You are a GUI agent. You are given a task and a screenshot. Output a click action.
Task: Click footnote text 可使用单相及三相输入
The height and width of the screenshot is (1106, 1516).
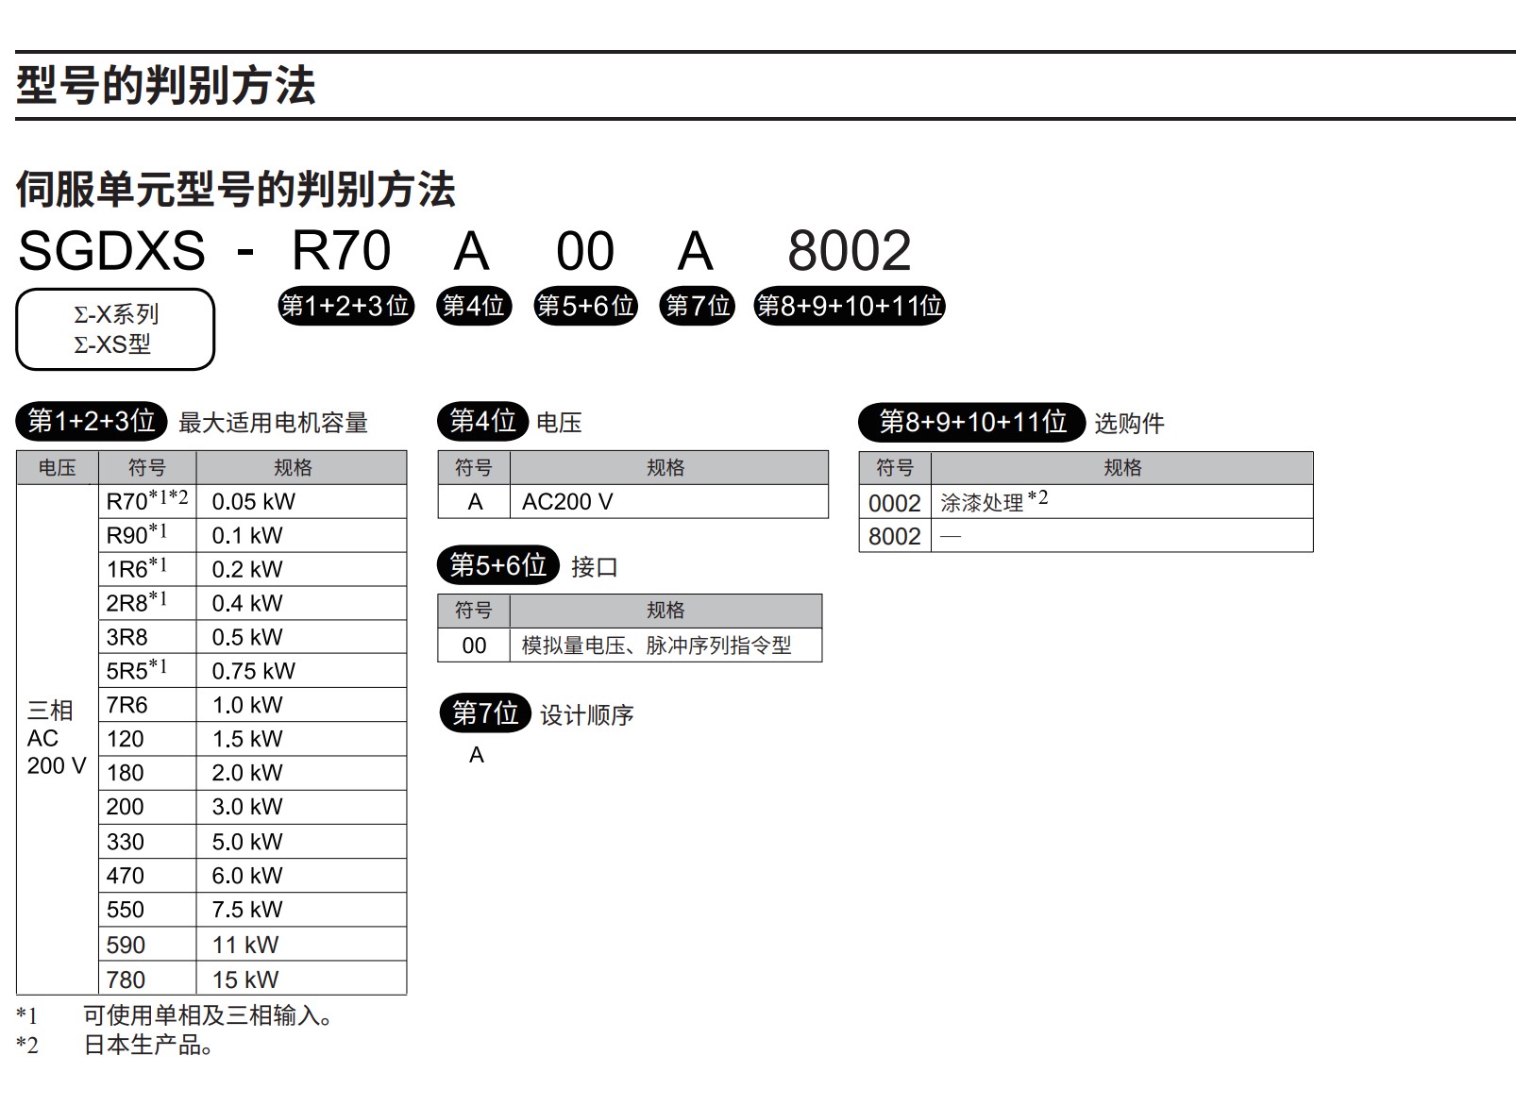click(207, 1015)
